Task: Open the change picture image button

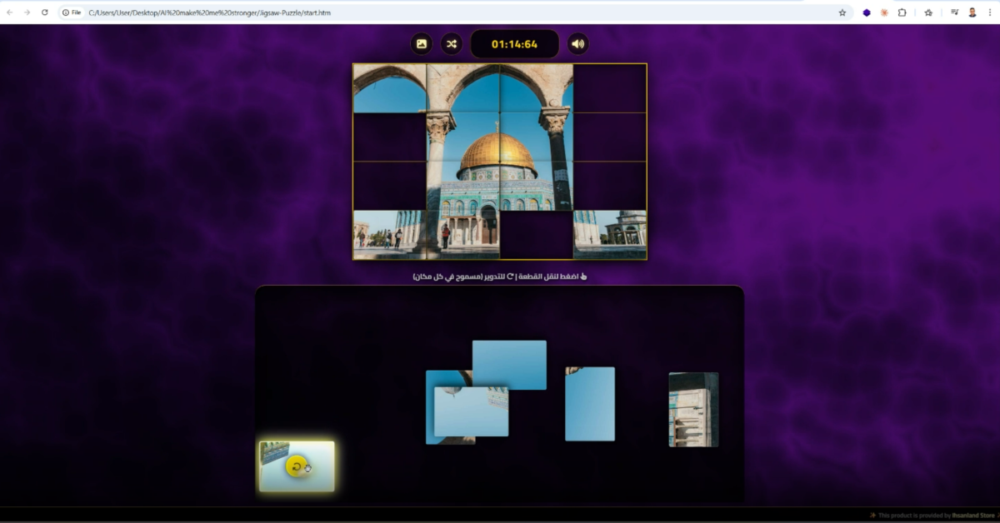Action: [422, 44]
